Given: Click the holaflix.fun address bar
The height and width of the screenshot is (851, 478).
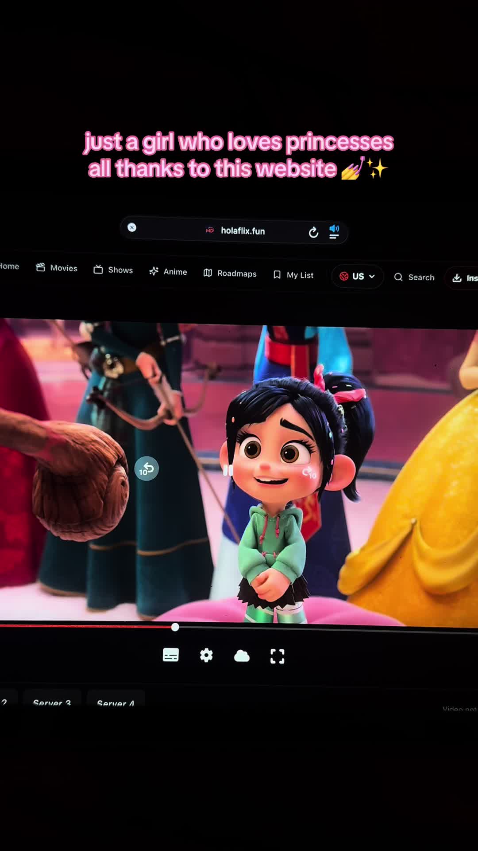Looking at the screenshot, I should point(234,230).
